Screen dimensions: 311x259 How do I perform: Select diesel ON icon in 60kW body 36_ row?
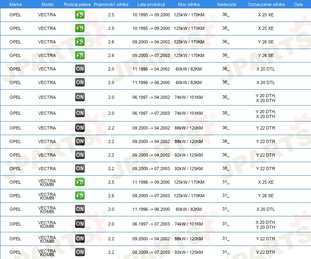80,69
